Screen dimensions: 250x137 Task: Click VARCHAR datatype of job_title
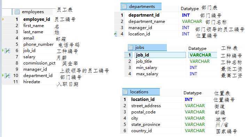click(x=200, y=61)
